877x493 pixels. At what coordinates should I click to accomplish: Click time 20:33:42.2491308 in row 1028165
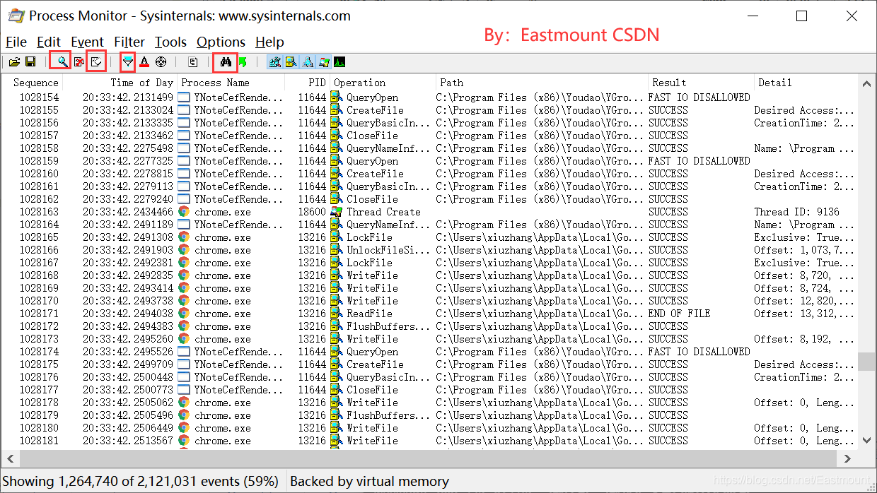click(127, 237)
